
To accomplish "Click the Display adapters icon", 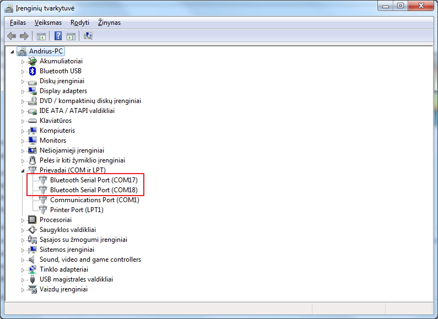I will coord(33,91).
